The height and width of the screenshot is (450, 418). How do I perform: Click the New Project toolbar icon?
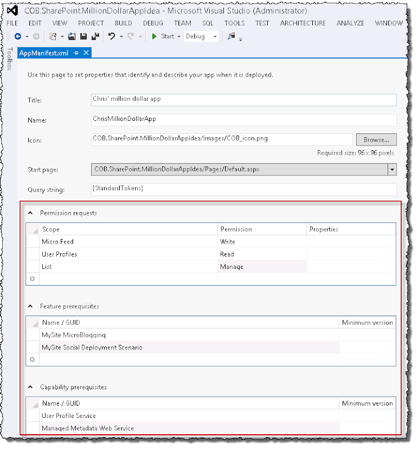(x=53, y=37)
